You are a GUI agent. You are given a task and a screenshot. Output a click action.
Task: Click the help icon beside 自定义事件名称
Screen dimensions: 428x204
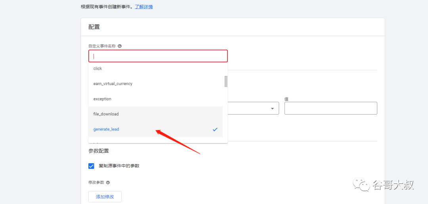120,46
